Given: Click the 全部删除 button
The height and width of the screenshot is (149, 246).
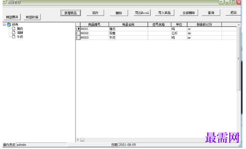Looking at the screenshot, I should point(189,13).
